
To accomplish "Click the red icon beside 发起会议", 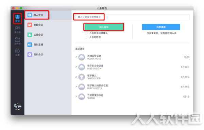I will click(x=30, y=25).
